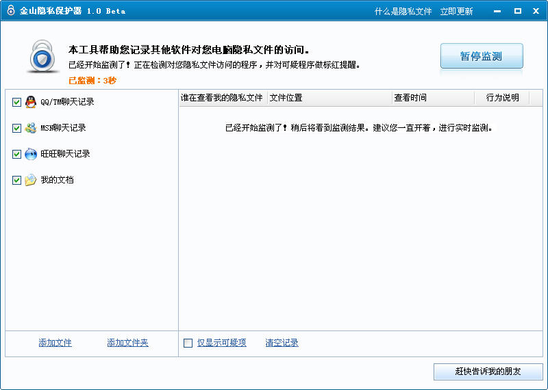Viewport: 548px width, 390px height.
Task: Click the My Documents folder icon
Action: 31,180
